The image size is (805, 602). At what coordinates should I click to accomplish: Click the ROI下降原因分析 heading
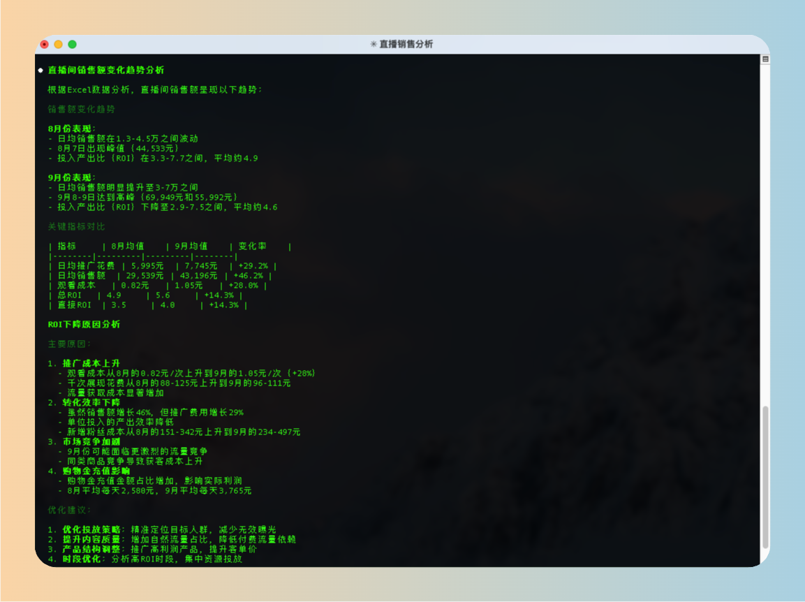pos(84,325)
